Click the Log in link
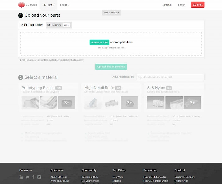Image resolution: width=222 pixels, height=184 pixels. click(x=181, y=5)
